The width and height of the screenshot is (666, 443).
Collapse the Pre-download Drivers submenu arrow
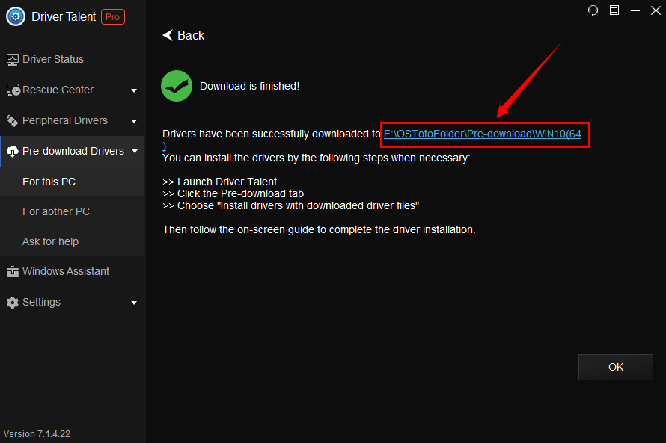click(x=135, y=152)
